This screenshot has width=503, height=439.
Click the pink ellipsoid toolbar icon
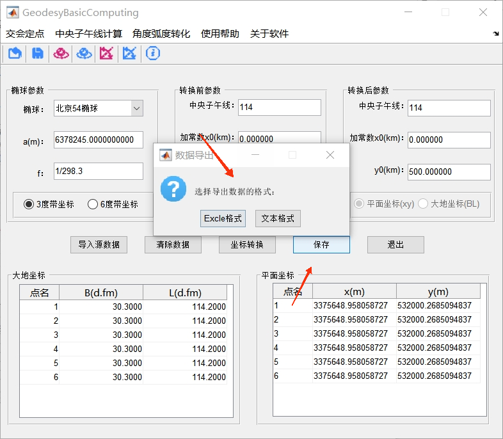[61, 53]
